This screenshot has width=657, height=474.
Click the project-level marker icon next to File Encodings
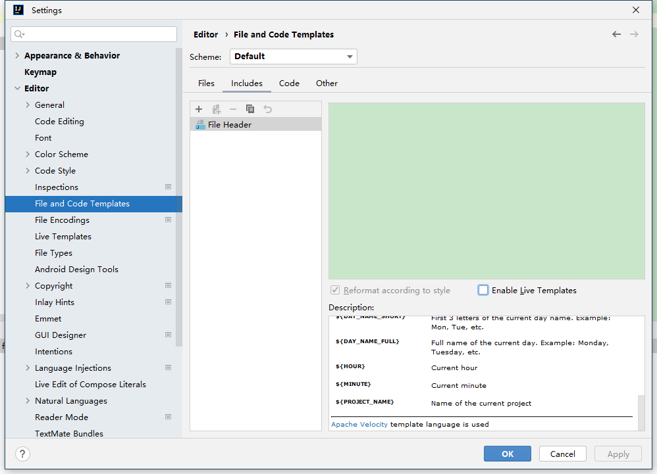(x=168, y=220)
